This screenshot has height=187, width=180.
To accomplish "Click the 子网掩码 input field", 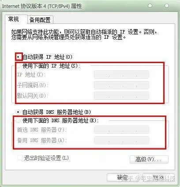I will click(x=121, y=85).
